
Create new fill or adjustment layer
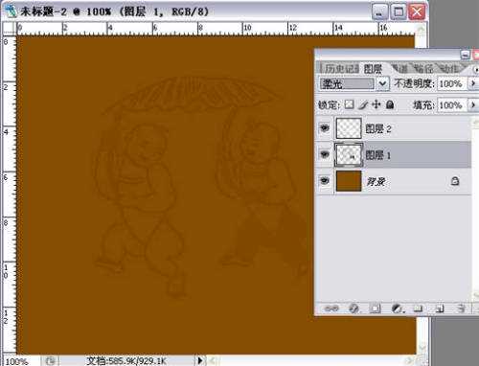(x=398, y=309)
